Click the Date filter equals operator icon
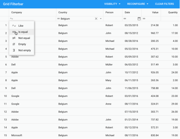180x139 pixels. (x=125, y=19)
